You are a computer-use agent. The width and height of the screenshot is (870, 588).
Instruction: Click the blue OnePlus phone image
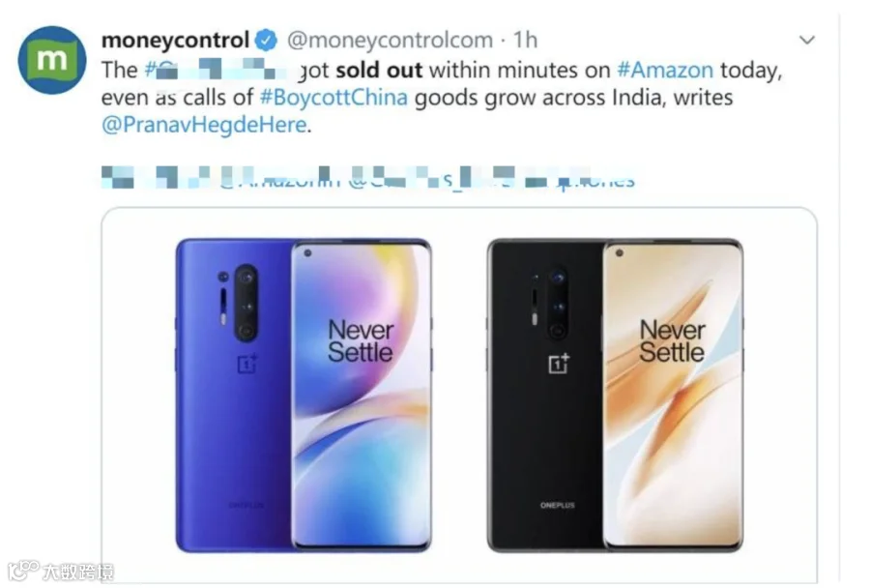pyautogui.click(x=304, y=395)
